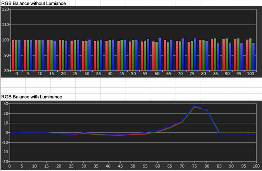Select the tall blue bar at 60
Screen dimensions: 262x171
(x=160, y=54)
